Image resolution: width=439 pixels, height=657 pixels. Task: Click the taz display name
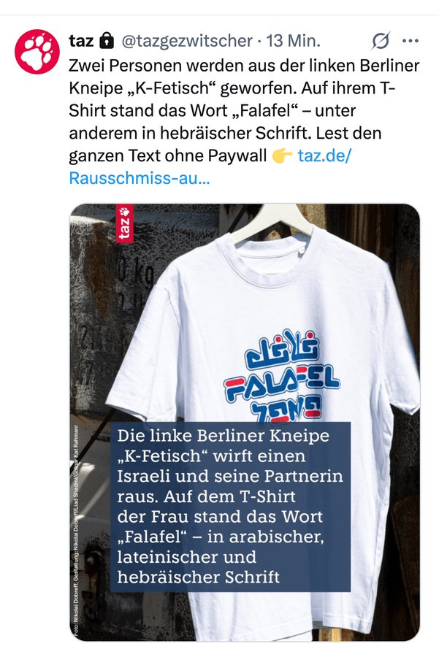tap(81, 41)
